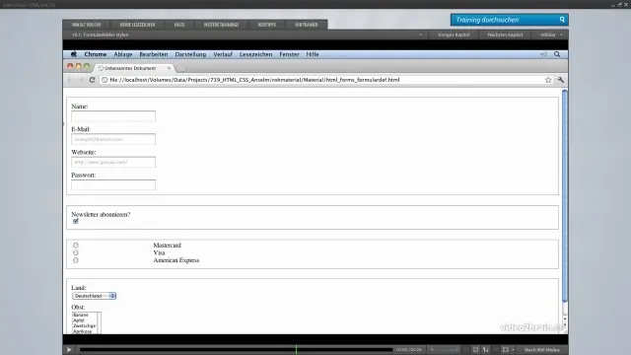Open the Darstellung menu
Viewport: 631px width, 355px height.
[190, 54]
